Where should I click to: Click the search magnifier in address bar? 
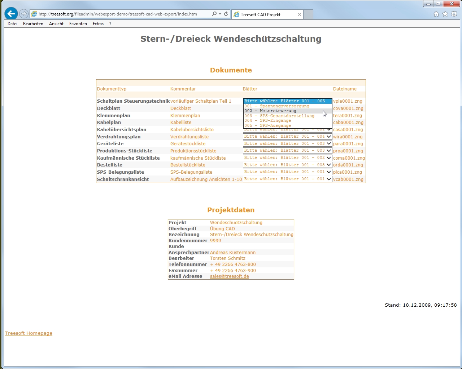pos(214,14)
